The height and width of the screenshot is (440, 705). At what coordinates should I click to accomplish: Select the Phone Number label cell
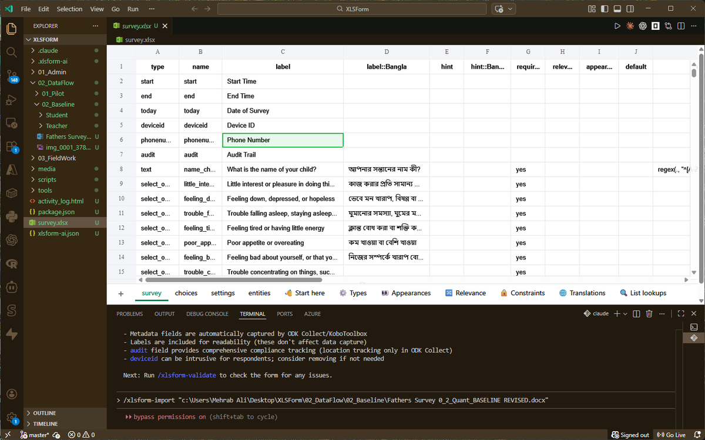coord(283,140)
